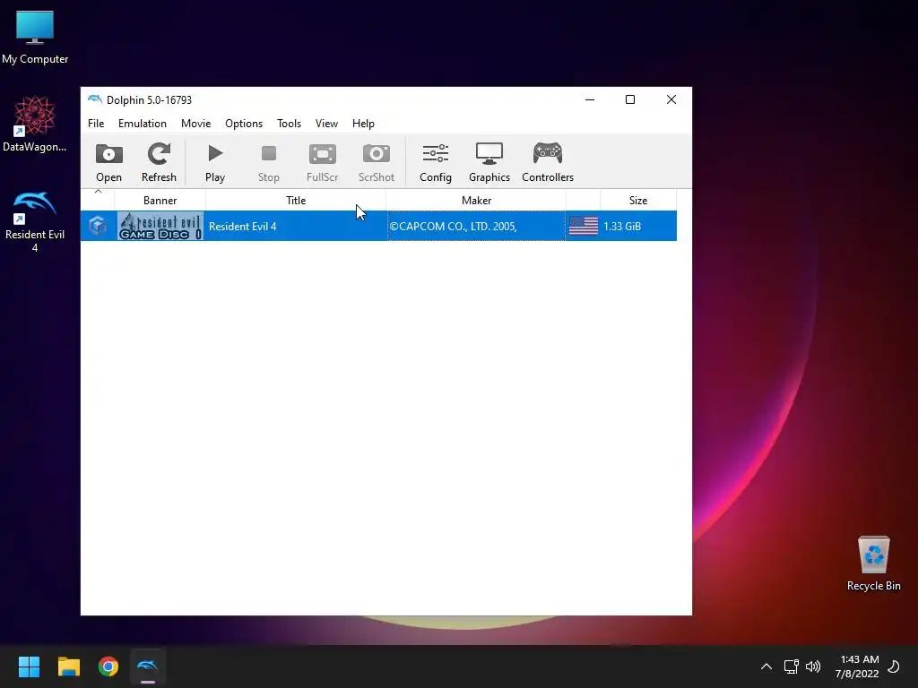Click the moon focus icon in the tray
Screen dimensions: 918x688
[894, 666]
